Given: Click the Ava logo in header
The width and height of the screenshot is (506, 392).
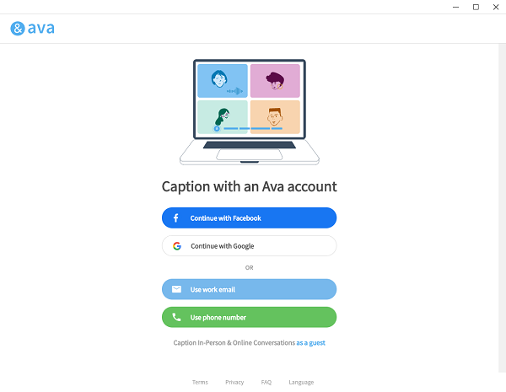Looking at the screenshot, I should (x=32, y=29).
